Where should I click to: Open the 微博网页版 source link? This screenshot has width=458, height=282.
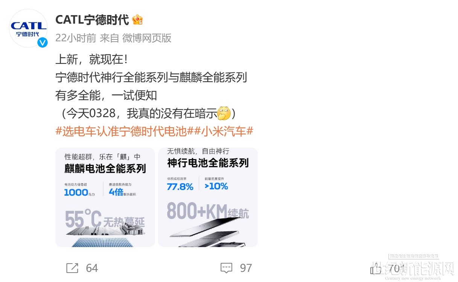(147, 38)
